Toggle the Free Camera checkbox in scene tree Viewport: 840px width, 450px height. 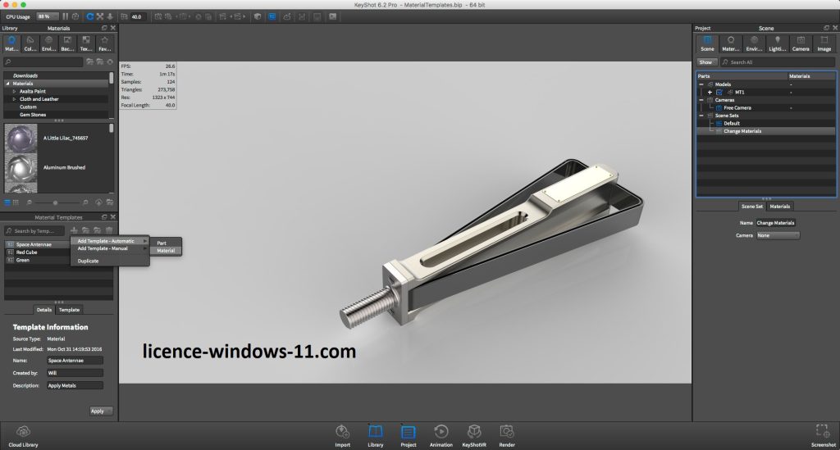[718, 108]
